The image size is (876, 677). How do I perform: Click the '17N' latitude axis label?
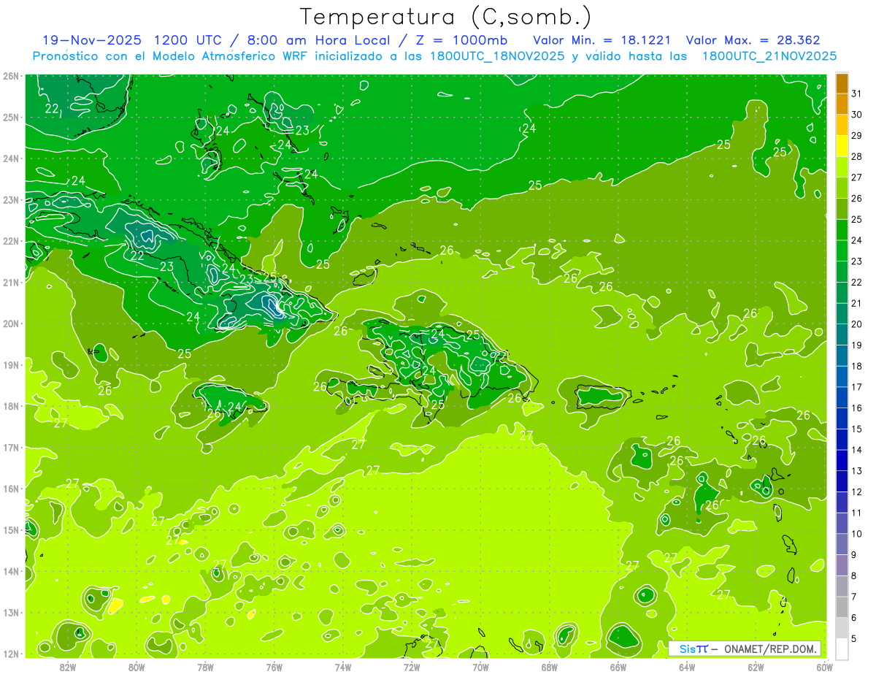coord(11,447)
